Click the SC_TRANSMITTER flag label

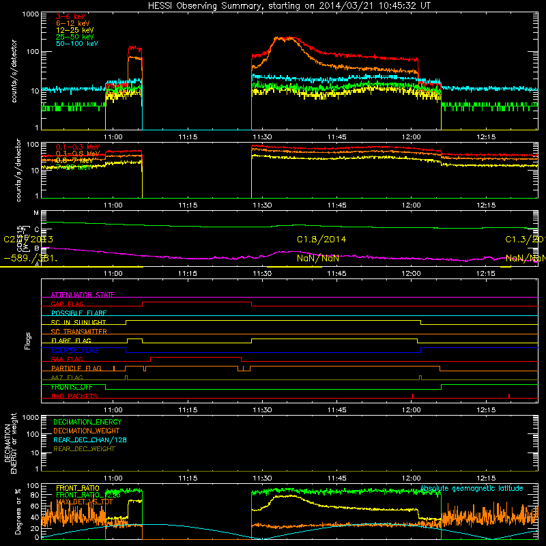[78, 331]
